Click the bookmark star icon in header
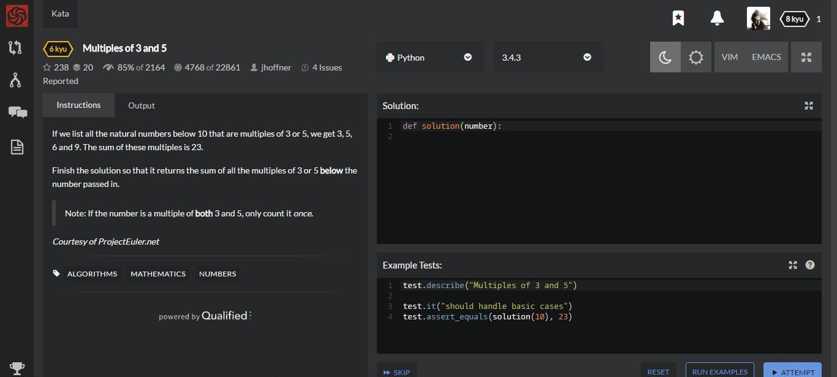 click(678, 18)
